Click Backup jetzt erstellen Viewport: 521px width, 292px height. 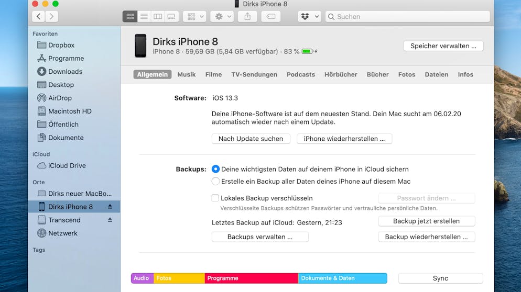point(427,221)
